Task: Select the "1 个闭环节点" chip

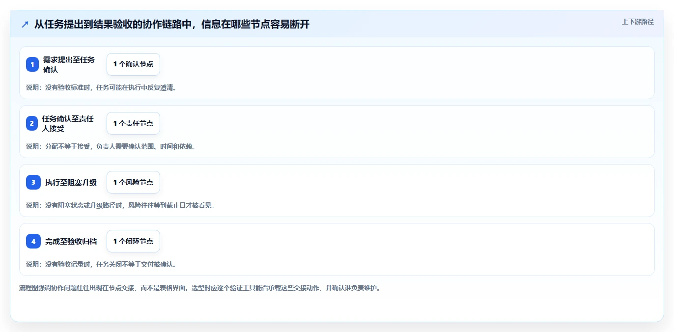Action: (133, 241)
